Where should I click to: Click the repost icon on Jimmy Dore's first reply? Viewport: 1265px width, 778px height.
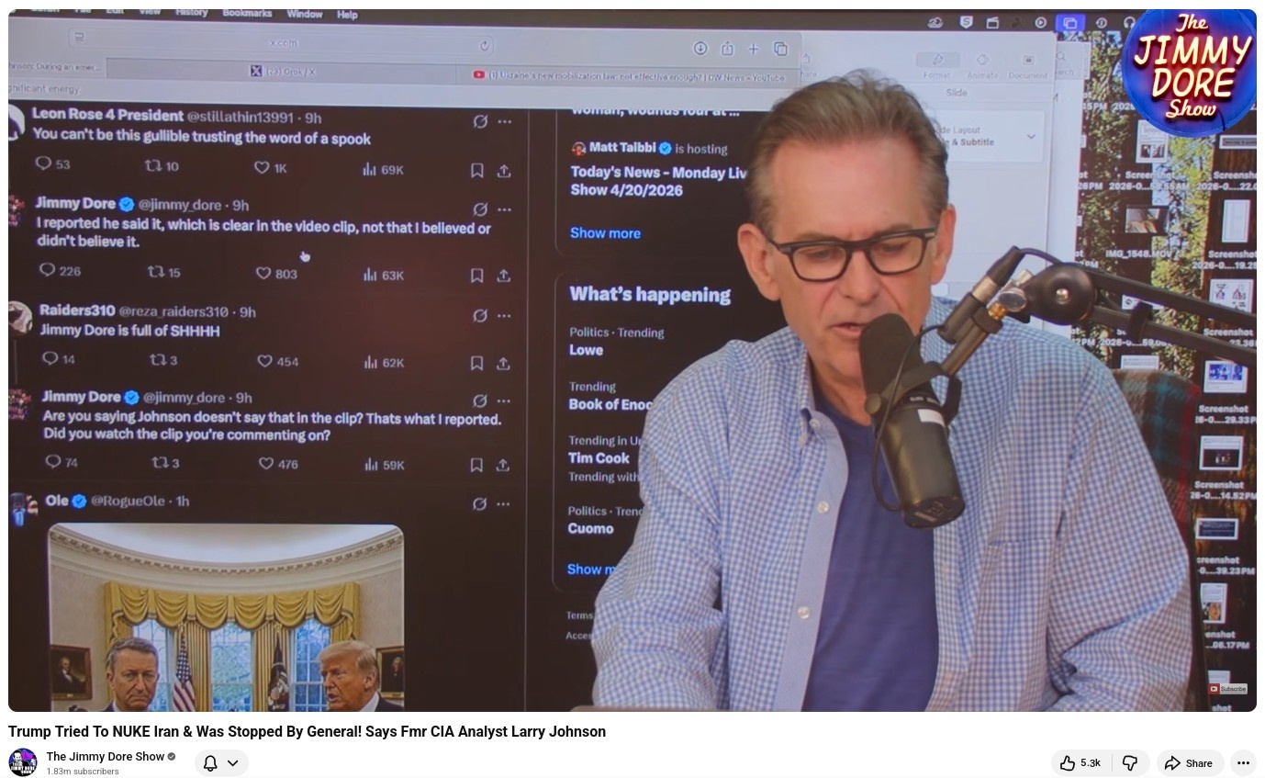(156, 273)
